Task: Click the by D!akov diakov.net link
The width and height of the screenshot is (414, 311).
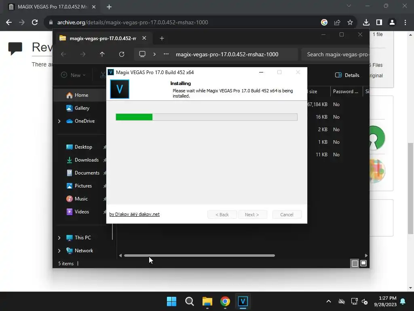Action: [134, 214]
